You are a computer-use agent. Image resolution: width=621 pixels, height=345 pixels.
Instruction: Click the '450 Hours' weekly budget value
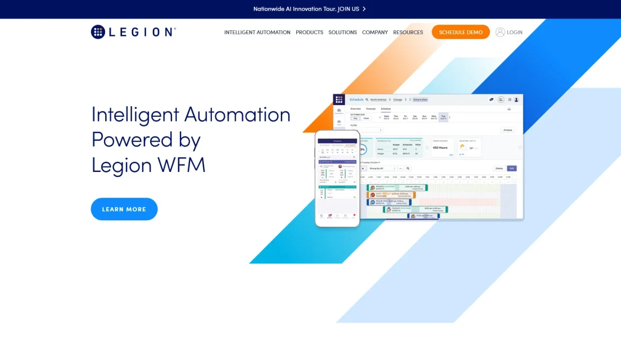coord(440,148)
